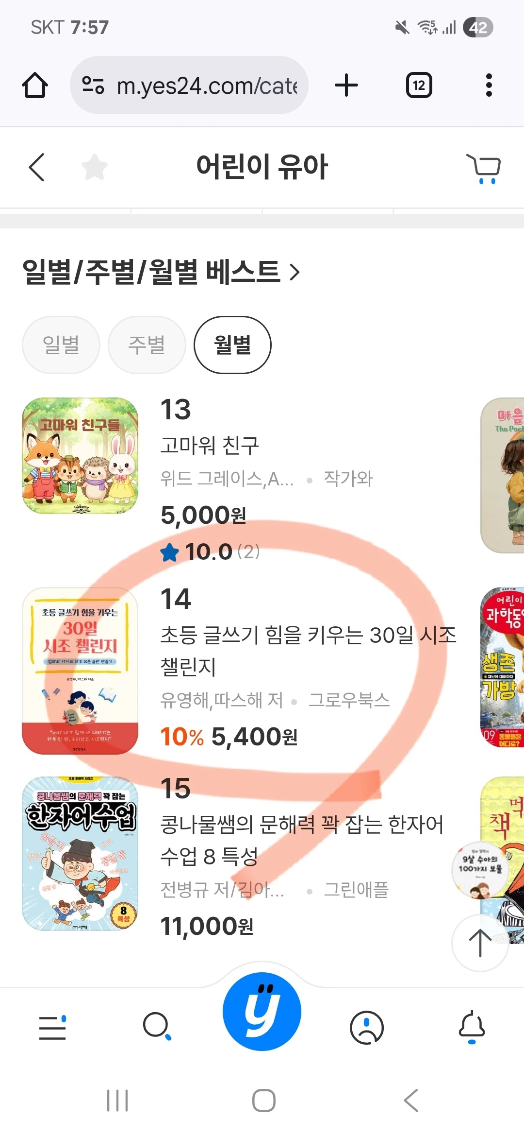Viewport: 524px width, 1137px height.
Task: Tap the browser home icon
Action: tap(35, 86)
